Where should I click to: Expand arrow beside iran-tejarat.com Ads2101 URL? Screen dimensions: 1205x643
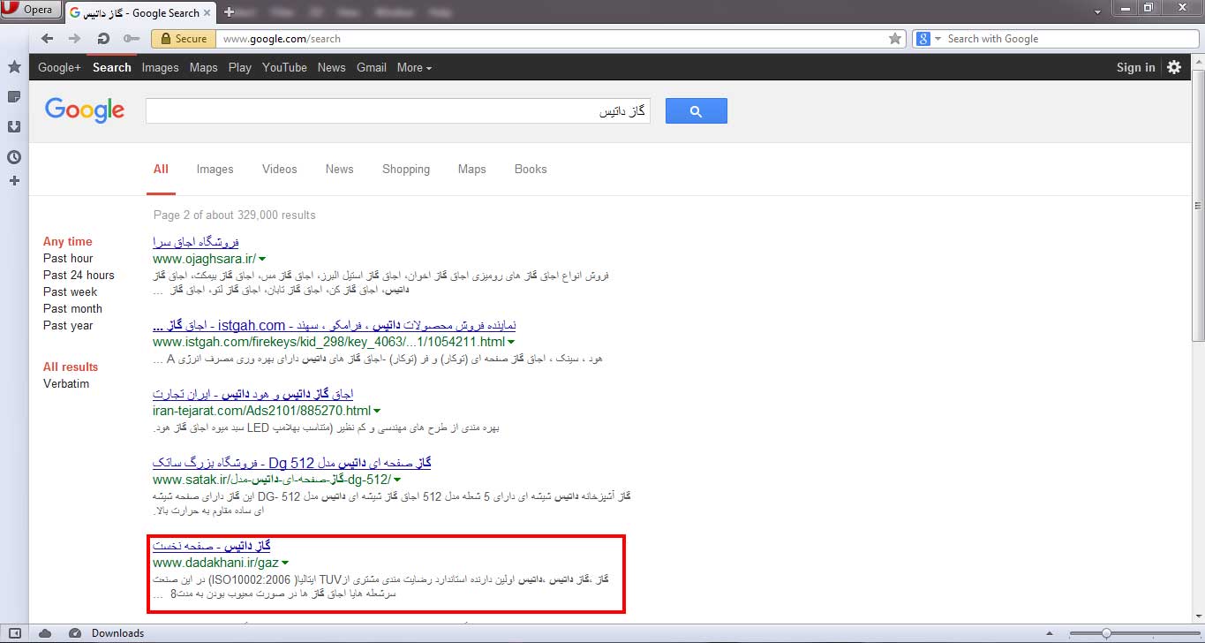[x=377, y=412]
